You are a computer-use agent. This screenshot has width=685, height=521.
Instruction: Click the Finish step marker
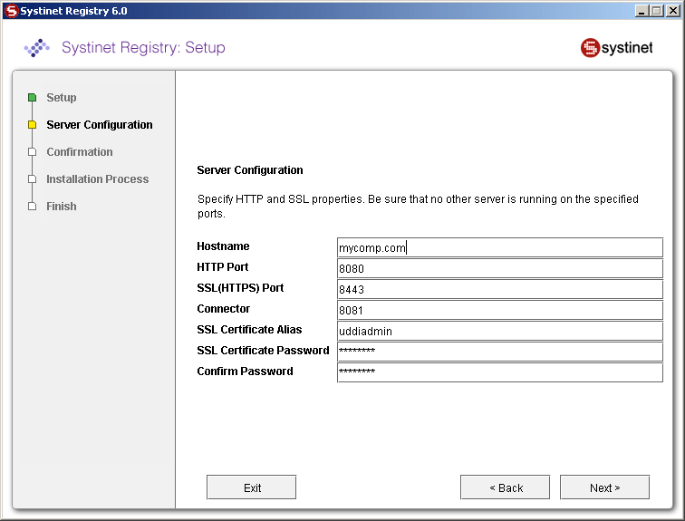32,206
